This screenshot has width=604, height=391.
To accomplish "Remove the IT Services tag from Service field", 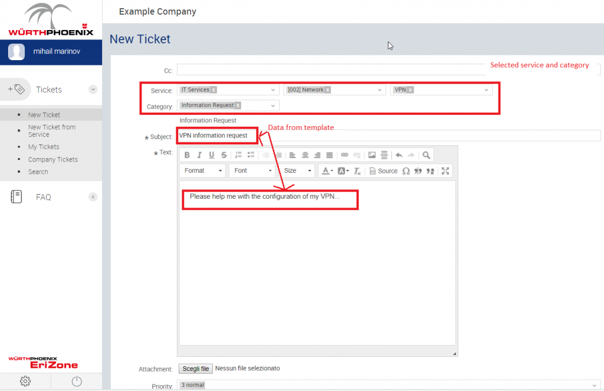I will pos(214,89).
